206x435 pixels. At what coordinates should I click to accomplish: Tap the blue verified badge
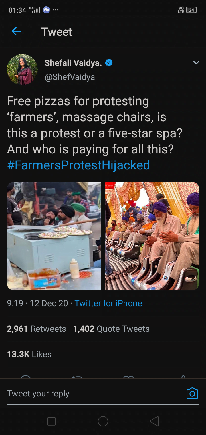109,63
